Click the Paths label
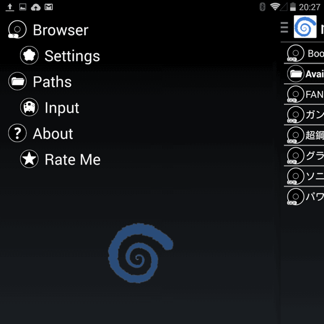This screenshot has width=324, height=324. (x=52, y=82)
